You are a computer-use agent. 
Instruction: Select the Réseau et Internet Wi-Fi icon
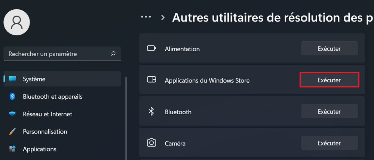click(12, 114)
